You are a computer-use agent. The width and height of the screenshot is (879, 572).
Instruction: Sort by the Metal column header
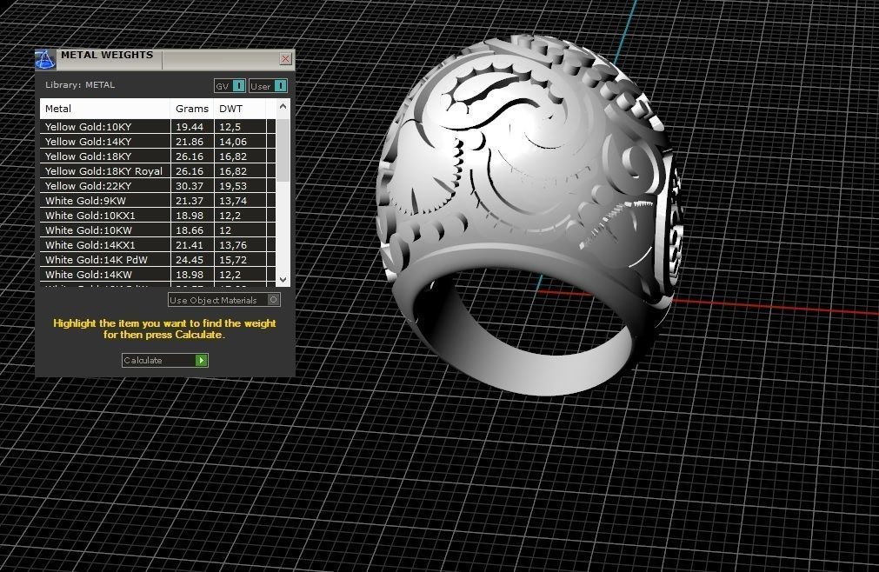(105, 109)
